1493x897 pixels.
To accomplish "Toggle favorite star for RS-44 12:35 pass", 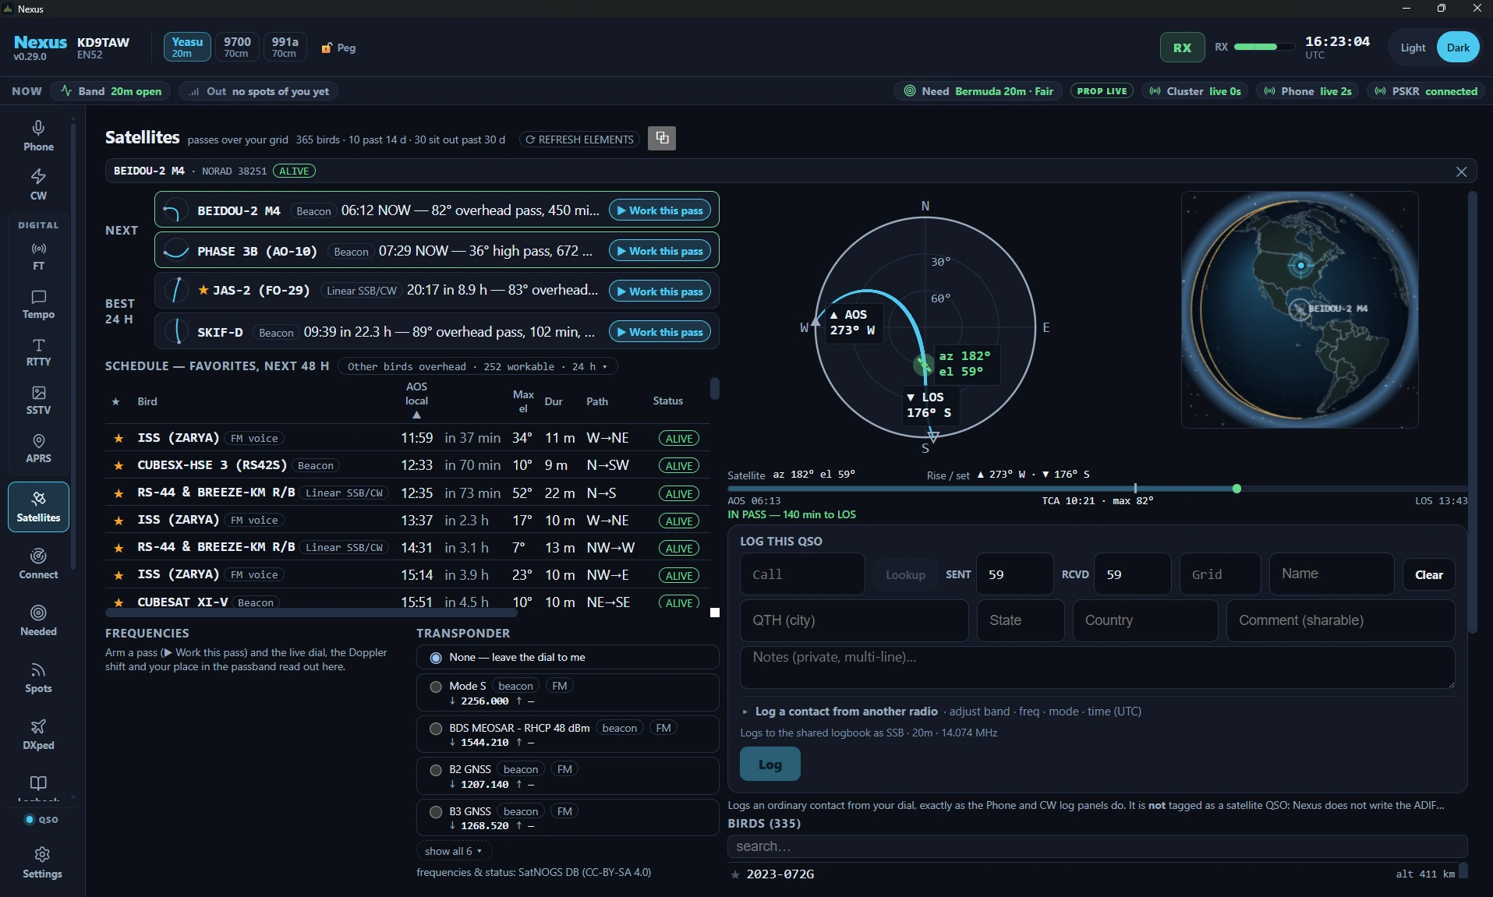I will pyautogui.click(x=119, y=493).
